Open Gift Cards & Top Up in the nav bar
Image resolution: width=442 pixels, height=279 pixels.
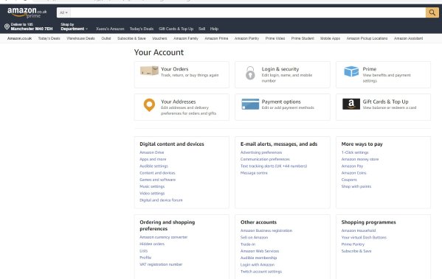(x=176, y=29)
